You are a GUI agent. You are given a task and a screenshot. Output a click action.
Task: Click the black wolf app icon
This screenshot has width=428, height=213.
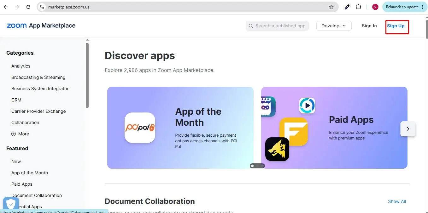coord(277,149)
